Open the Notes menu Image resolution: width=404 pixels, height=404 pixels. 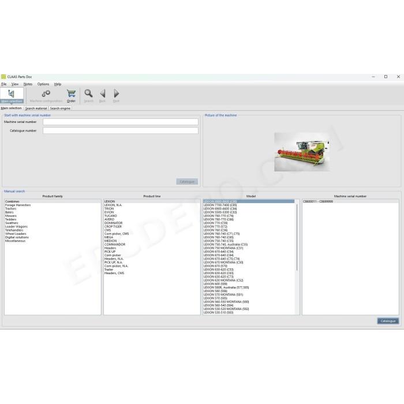(28, 84)
